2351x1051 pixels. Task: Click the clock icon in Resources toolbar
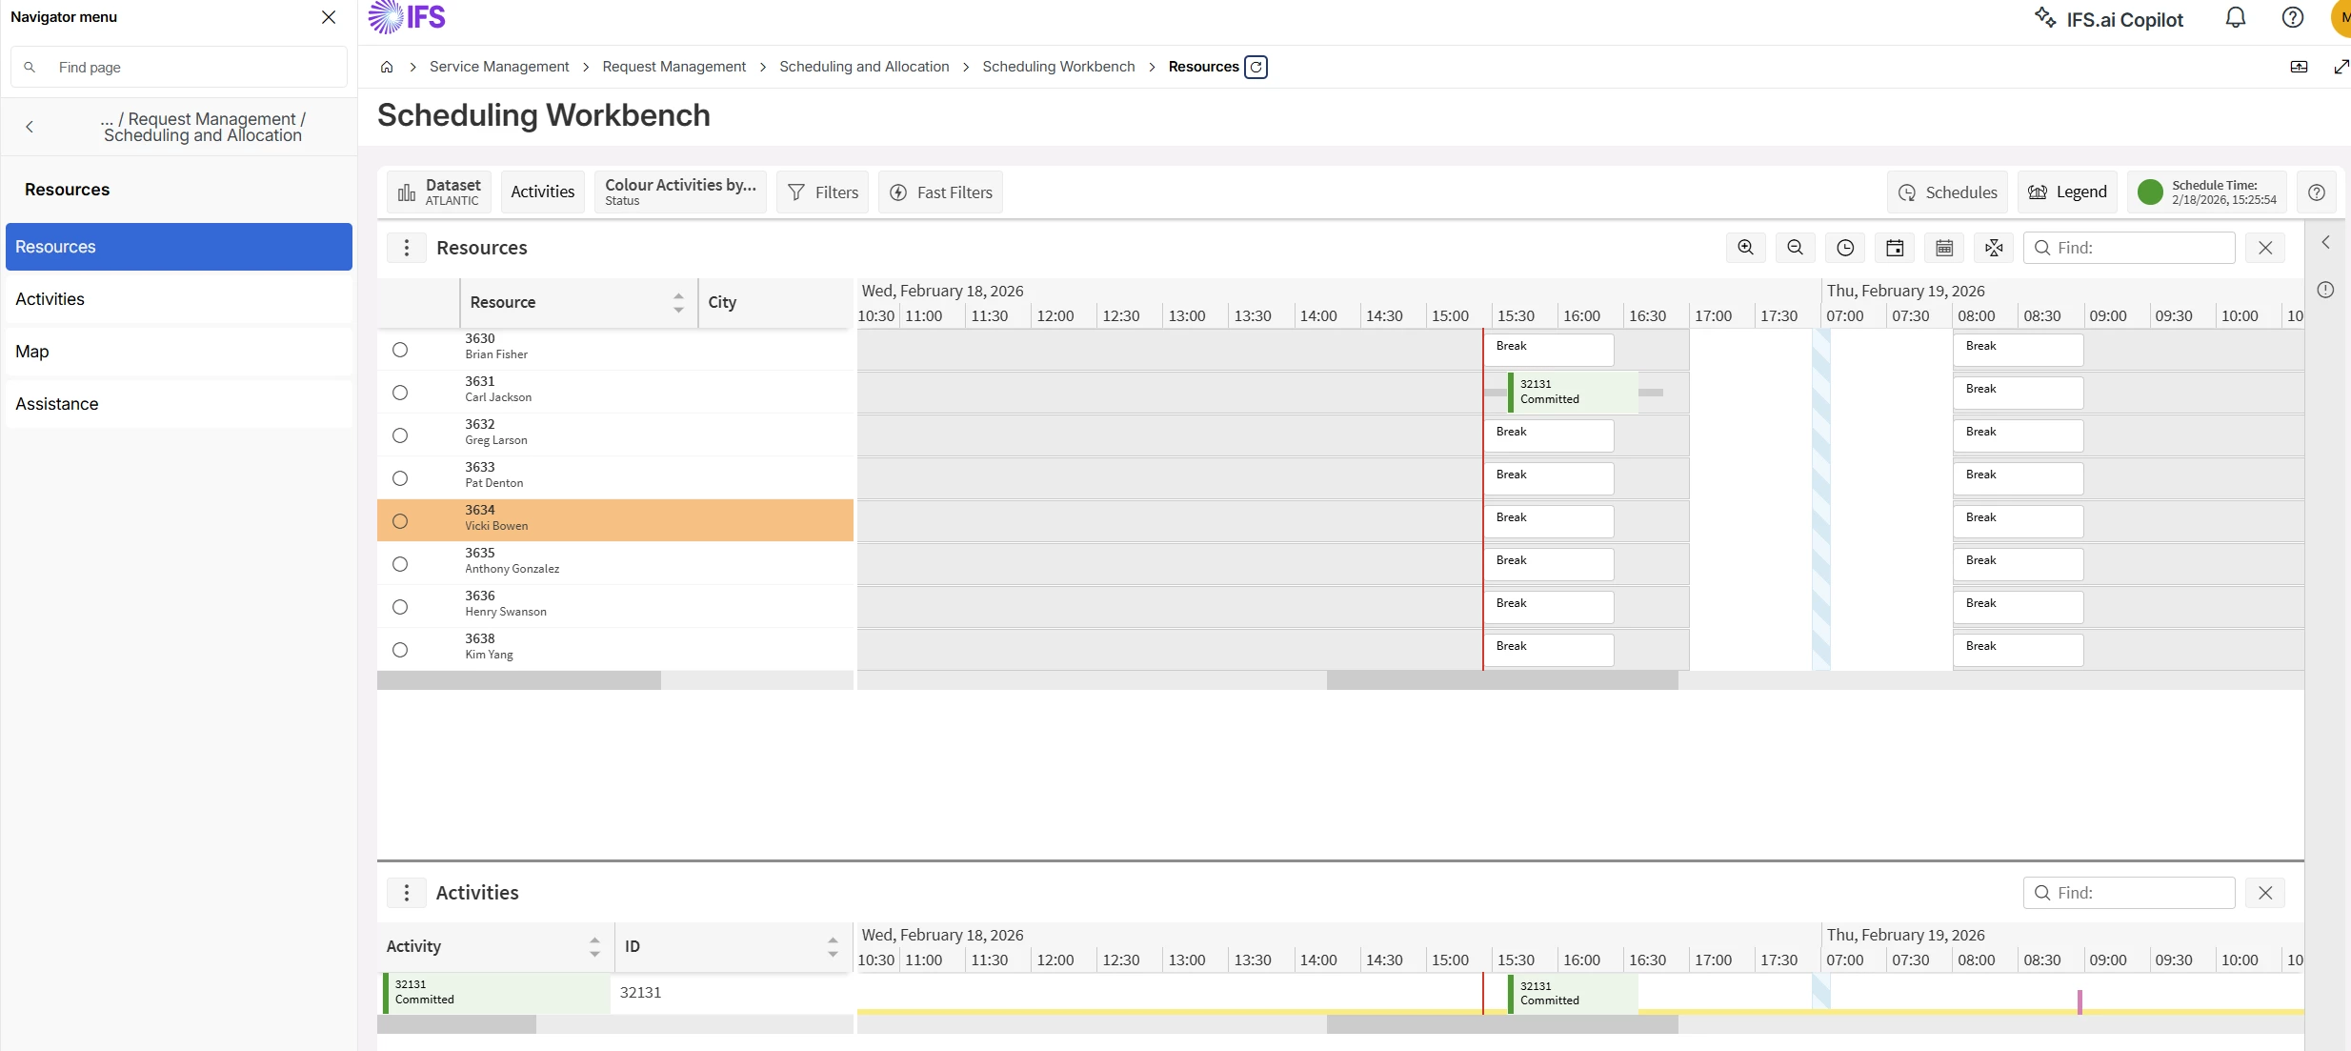coord(1845,248)
